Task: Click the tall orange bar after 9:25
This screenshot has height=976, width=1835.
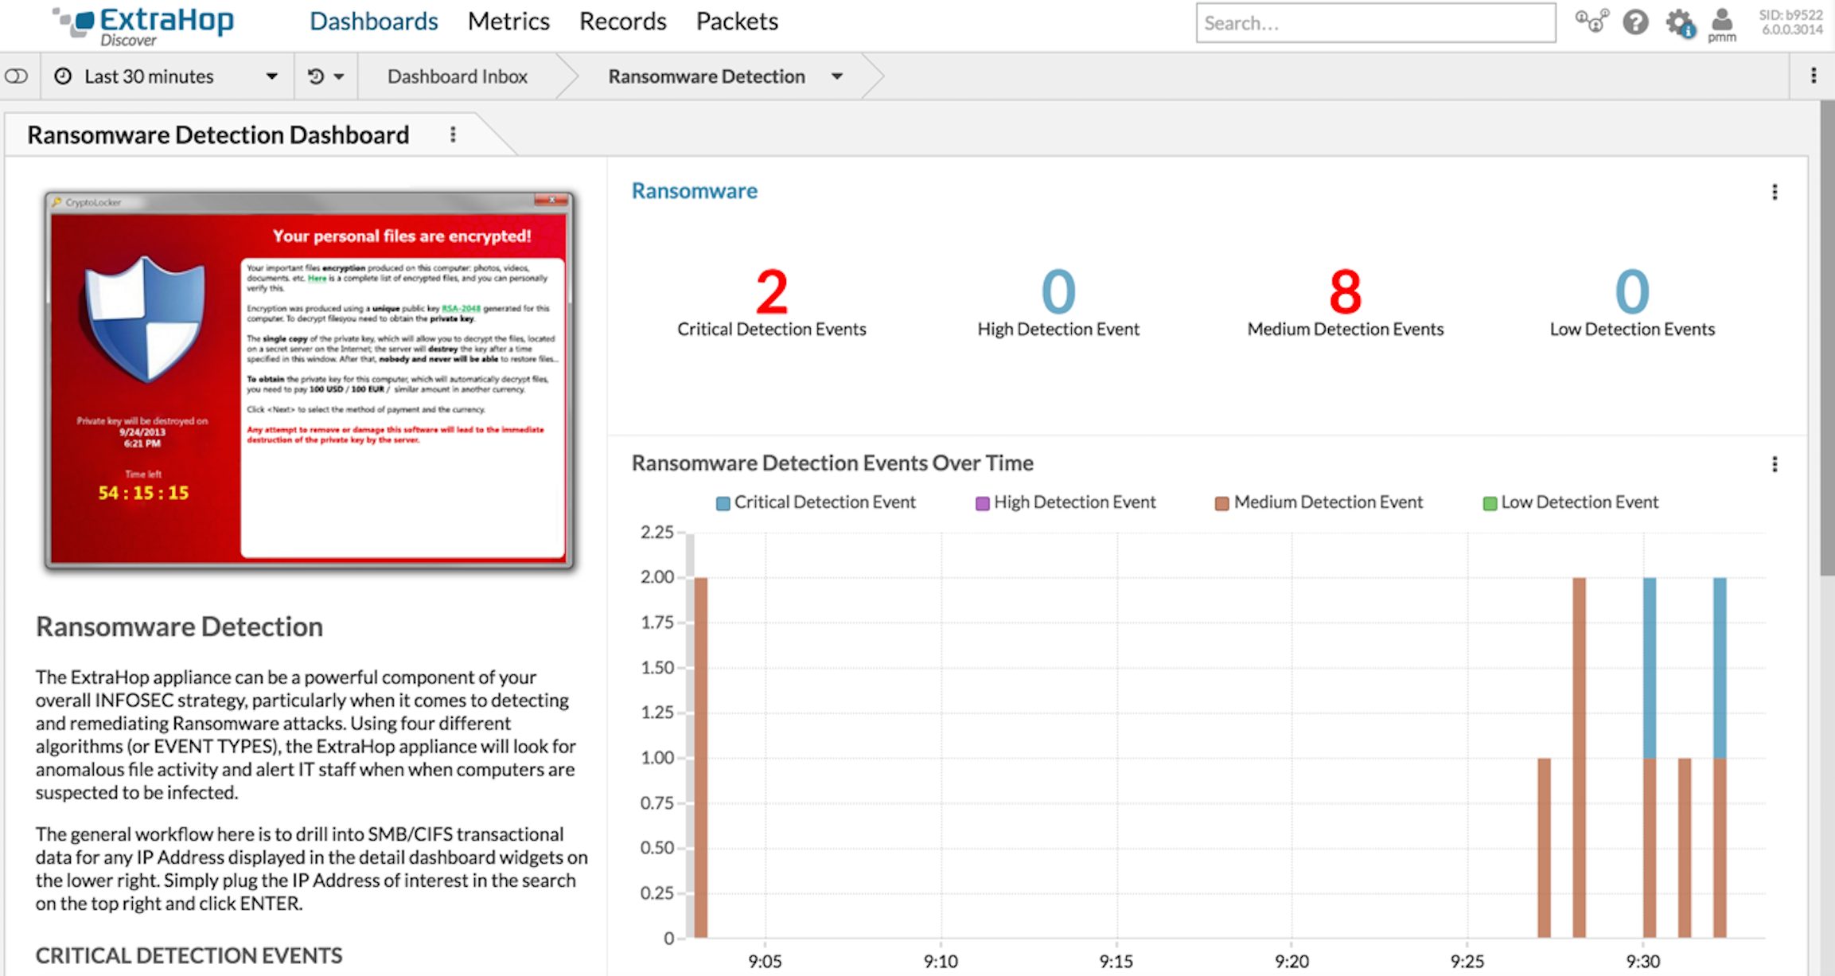Action: point(1579,757)
